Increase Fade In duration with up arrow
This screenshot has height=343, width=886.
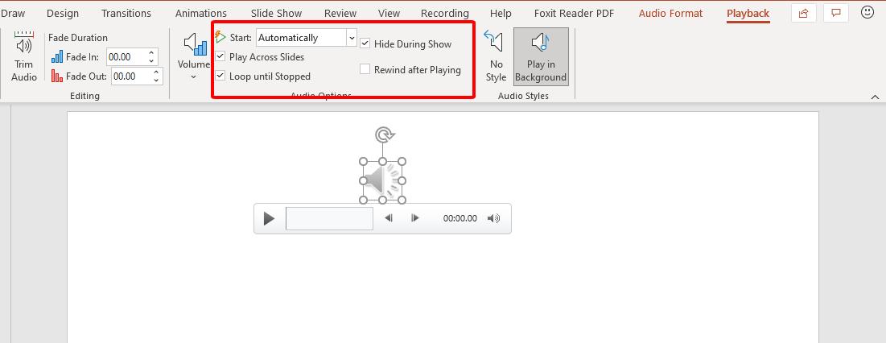pos(151,54)
